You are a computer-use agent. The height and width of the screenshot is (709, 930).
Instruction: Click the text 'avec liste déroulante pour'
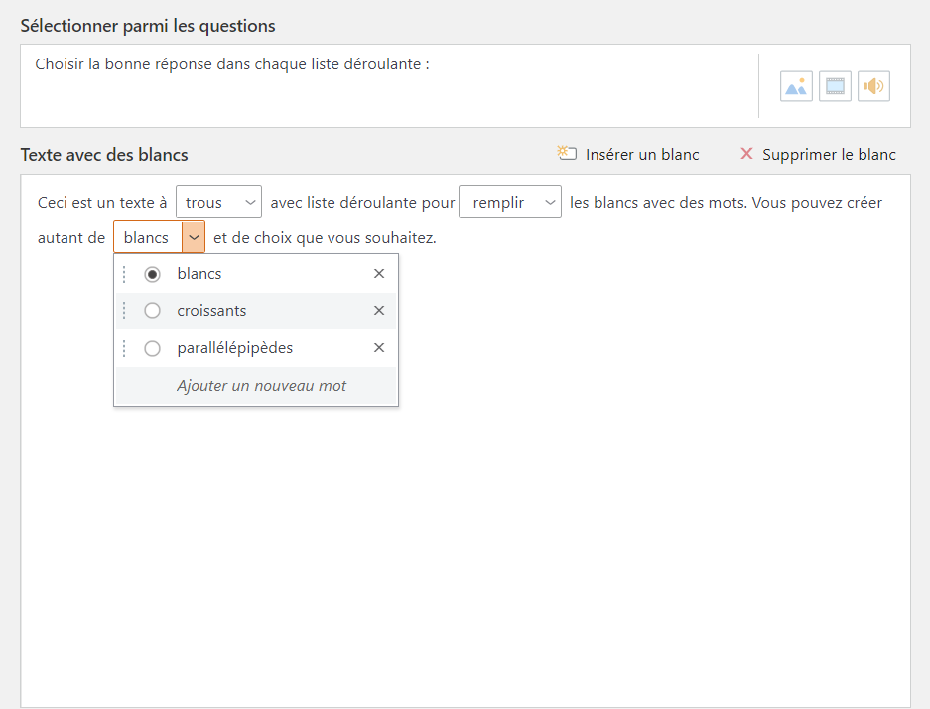(362, 202)
